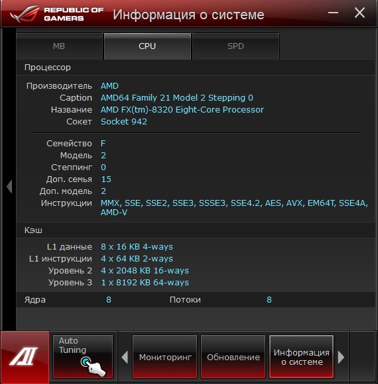Switch to the SPD tab
Image resolution: width=378 pixels, height=384 pixels.
pyautogui.click(x=235, y=46)
